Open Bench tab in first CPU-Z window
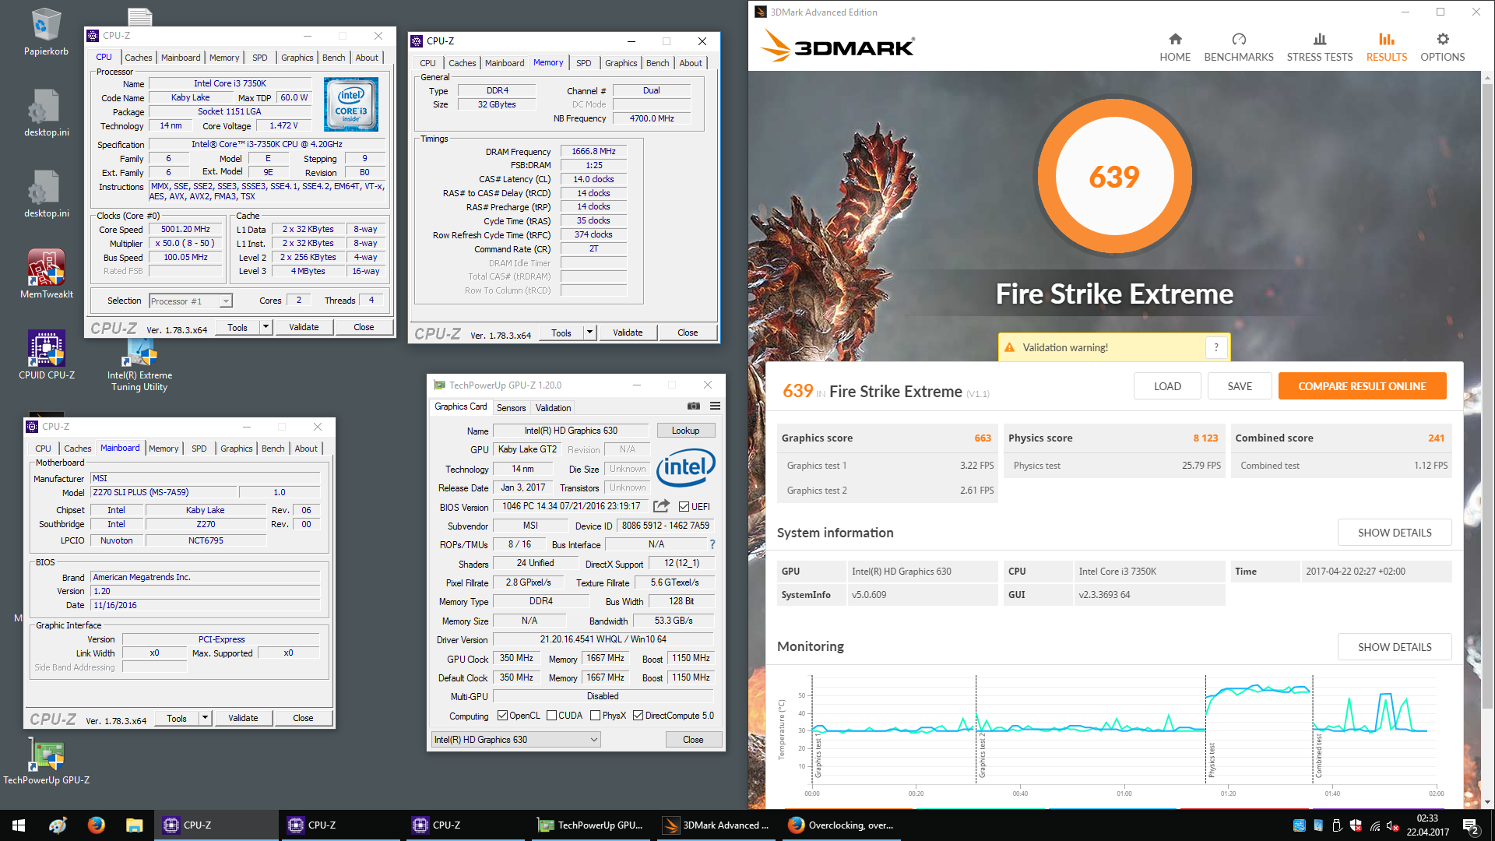This screenshot has width=1495, height=841. [x=333, y=58]
